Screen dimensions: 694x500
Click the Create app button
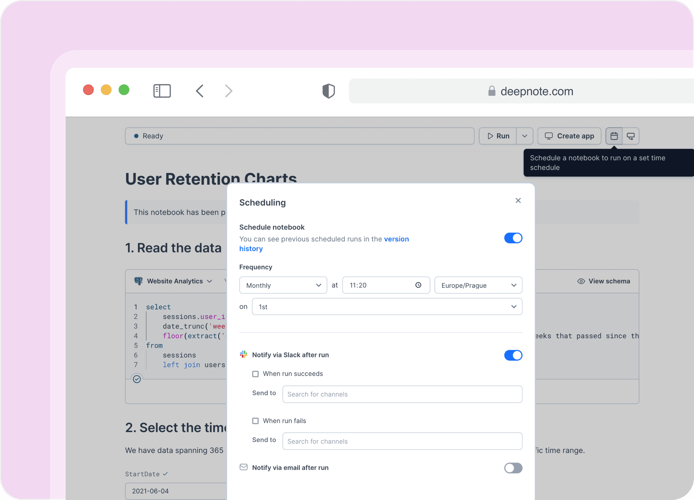pyautogui.click(x=569, y=136)
